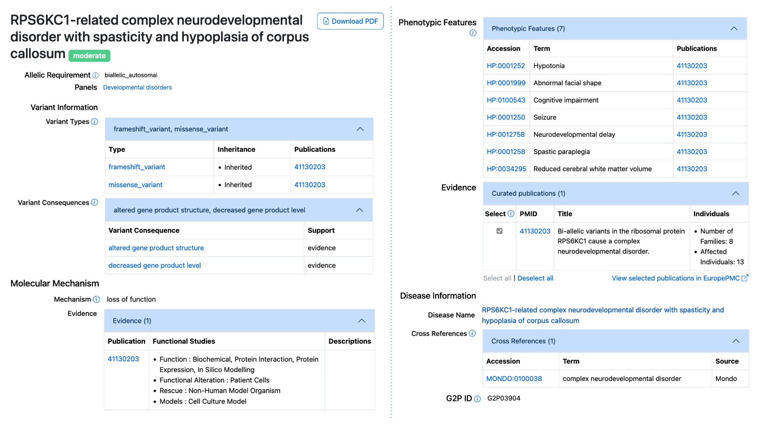Collapse the molecular mechanism Evidence (1) panel
Screen dimensions: 758x426
pyautogui.click(x=361, y=321)
